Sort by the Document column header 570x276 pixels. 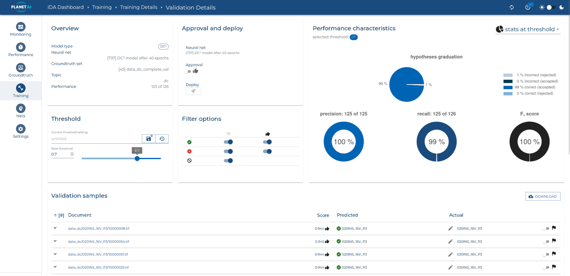pos(80,215)
